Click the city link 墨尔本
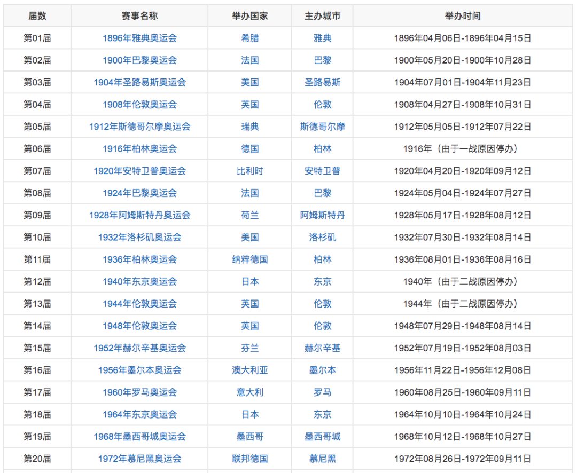 pyautogui.click(x=322, y=370)
